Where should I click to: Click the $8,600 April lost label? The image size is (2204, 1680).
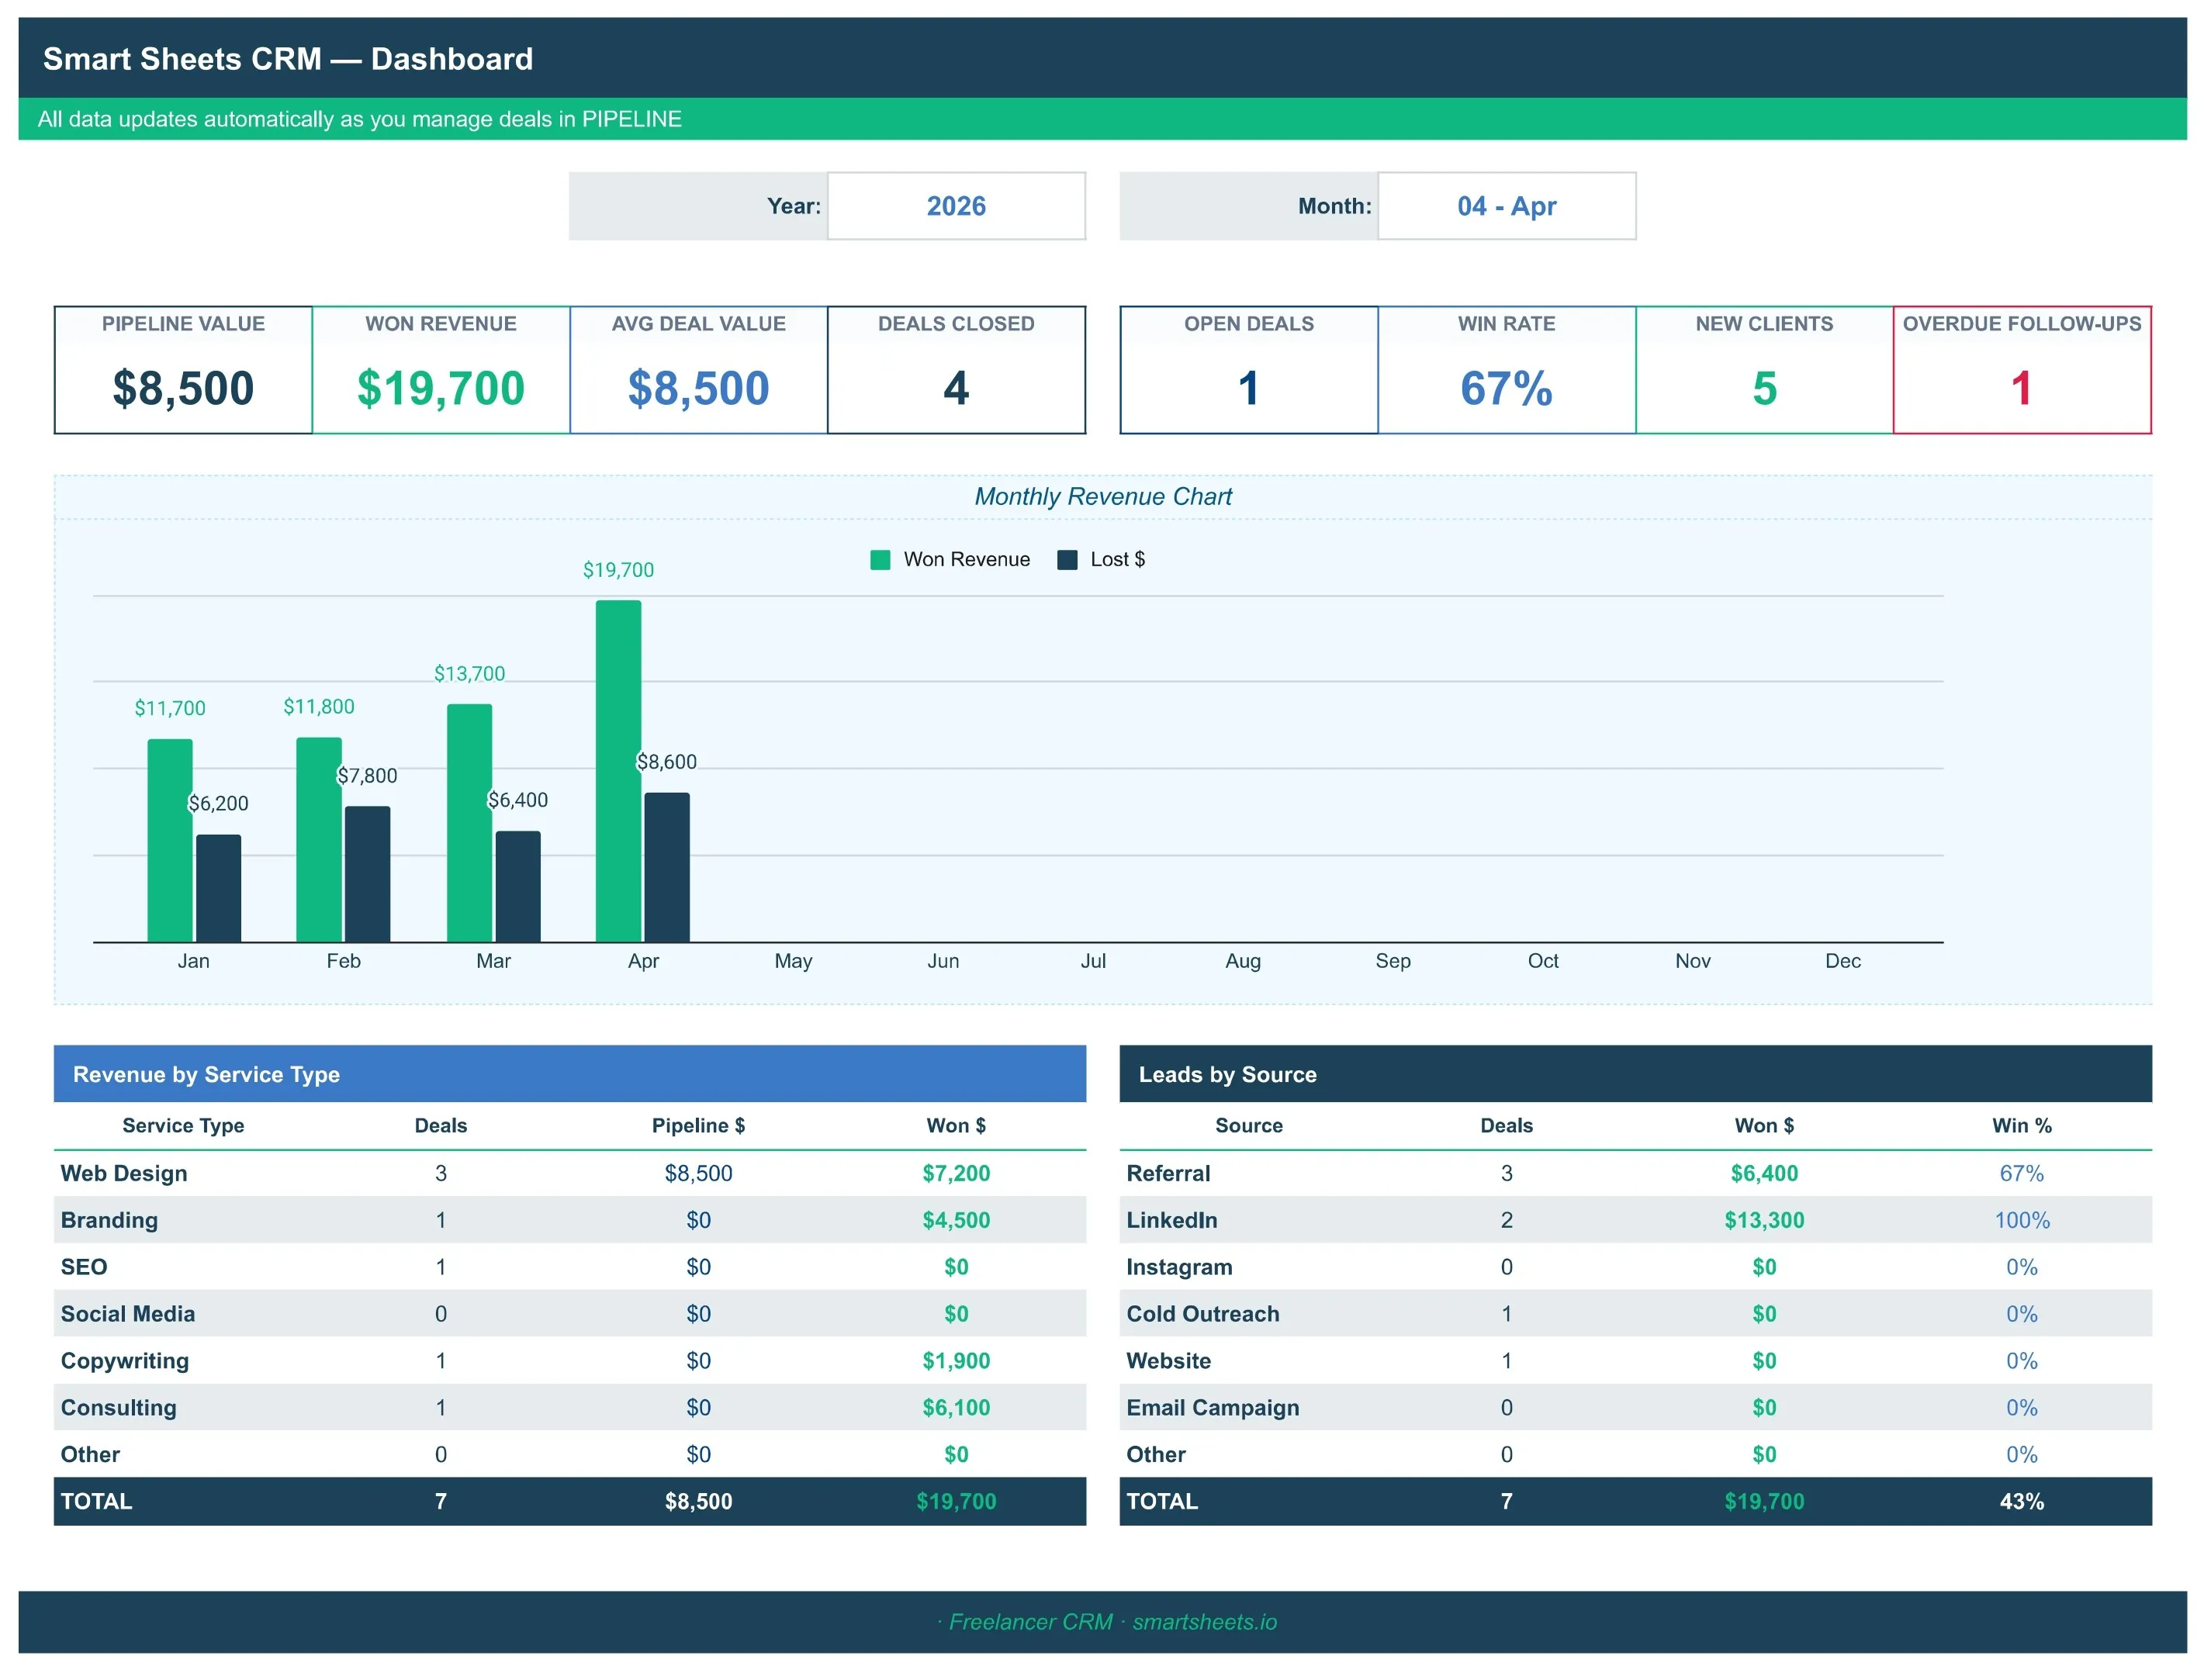(x=666, y=762)
